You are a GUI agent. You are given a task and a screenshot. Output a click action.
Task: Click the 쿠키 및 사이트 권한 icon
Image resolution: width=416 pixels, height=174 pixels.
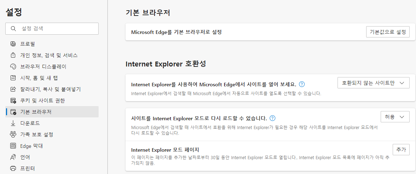(13, 101)
